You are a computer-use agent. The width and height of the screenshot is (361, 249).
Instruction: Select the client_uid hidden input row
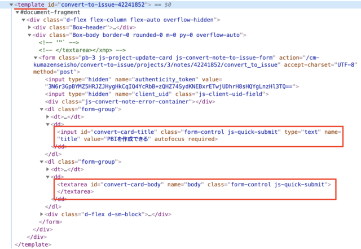(157, 94)
